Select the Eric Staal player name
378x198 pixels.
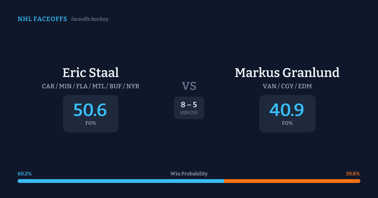(90, 73)
